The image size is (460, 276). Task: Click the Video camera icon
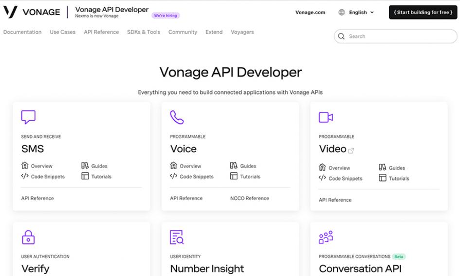pyautogui.click(x=326, y=117)
